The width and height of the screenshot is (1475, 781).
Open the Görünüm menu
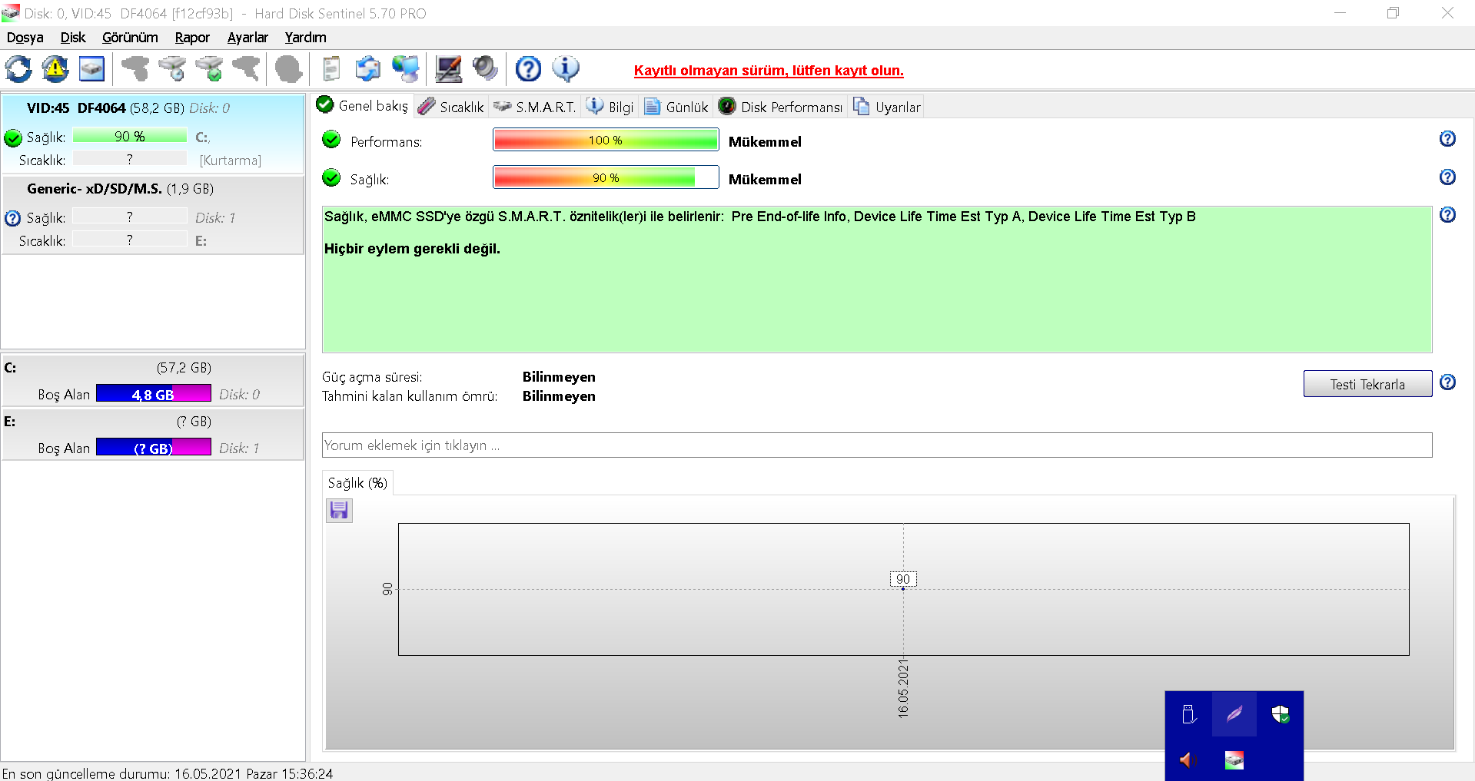coord(130,38)
